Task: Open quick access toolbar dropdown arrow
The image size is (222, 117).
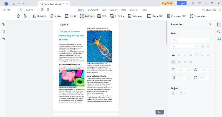Action: [x=34, y=4]
